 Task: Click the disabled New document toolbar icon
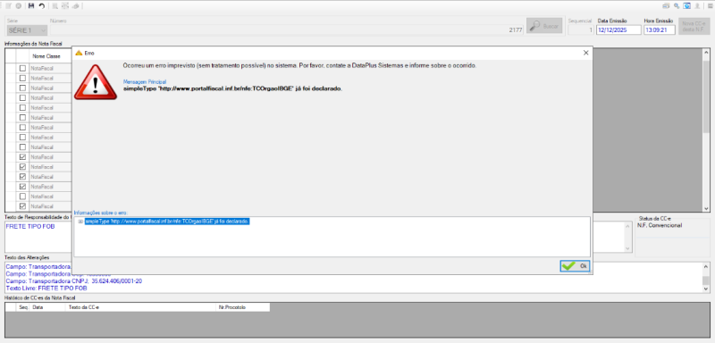pos(8,6)
